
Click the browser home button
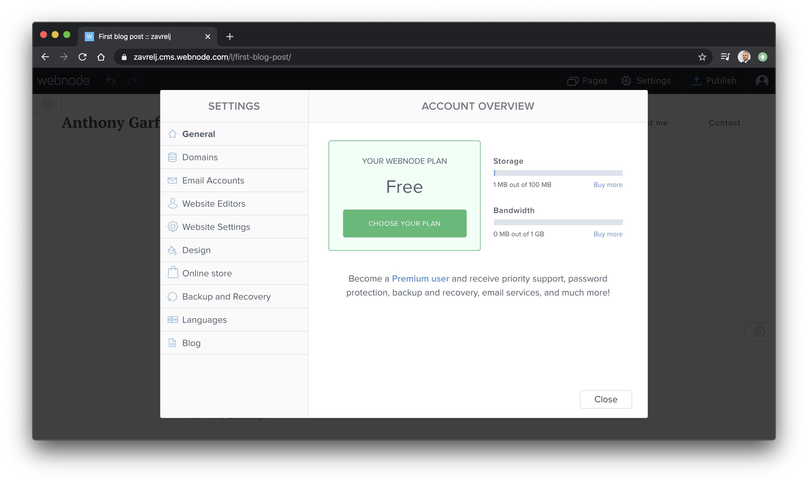point(101,57)
